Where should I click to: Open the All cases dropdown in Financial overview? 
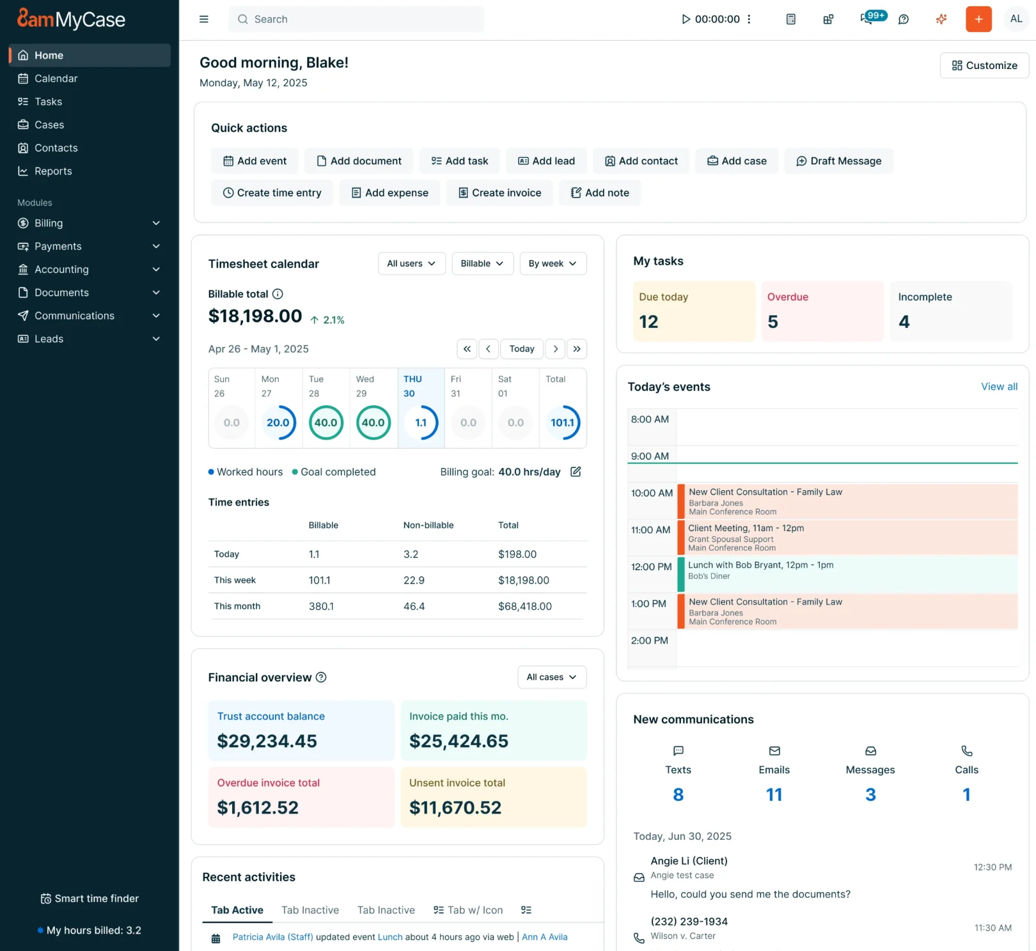coord(551,677)
